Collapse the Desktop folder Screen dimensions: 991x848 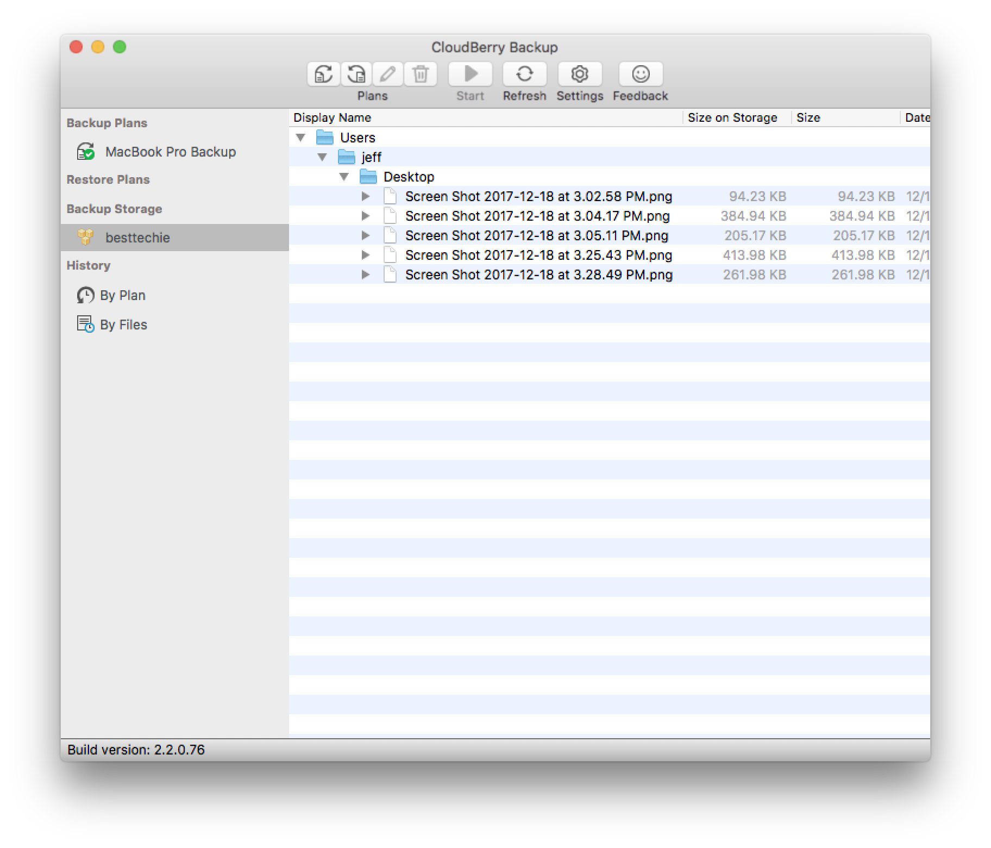pyautogui.click(x=344, y=177)
